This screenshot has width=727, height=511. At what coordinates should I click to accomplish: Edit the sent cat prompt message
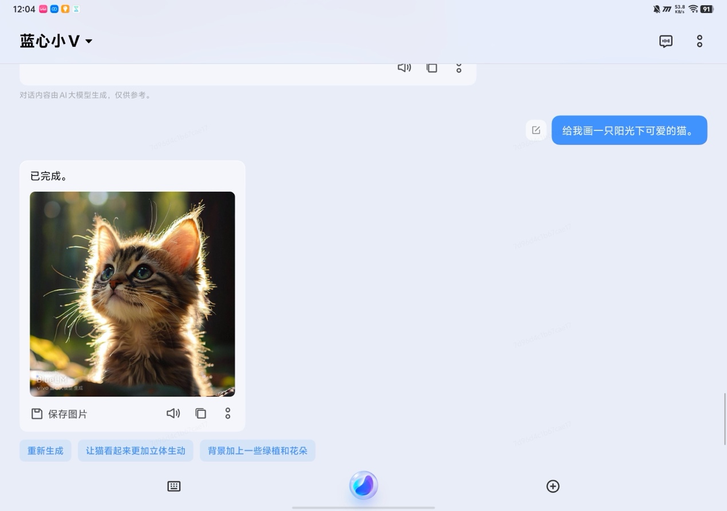pyautogui.click(x=536, y=130)
